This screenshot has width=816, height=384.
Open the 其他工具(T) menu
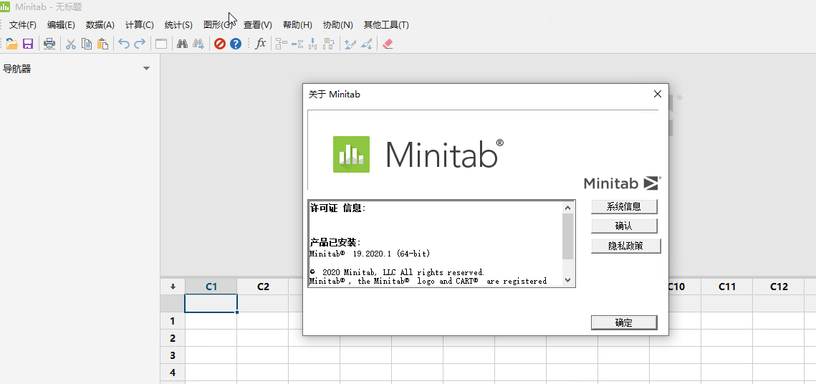coord(386,25)
